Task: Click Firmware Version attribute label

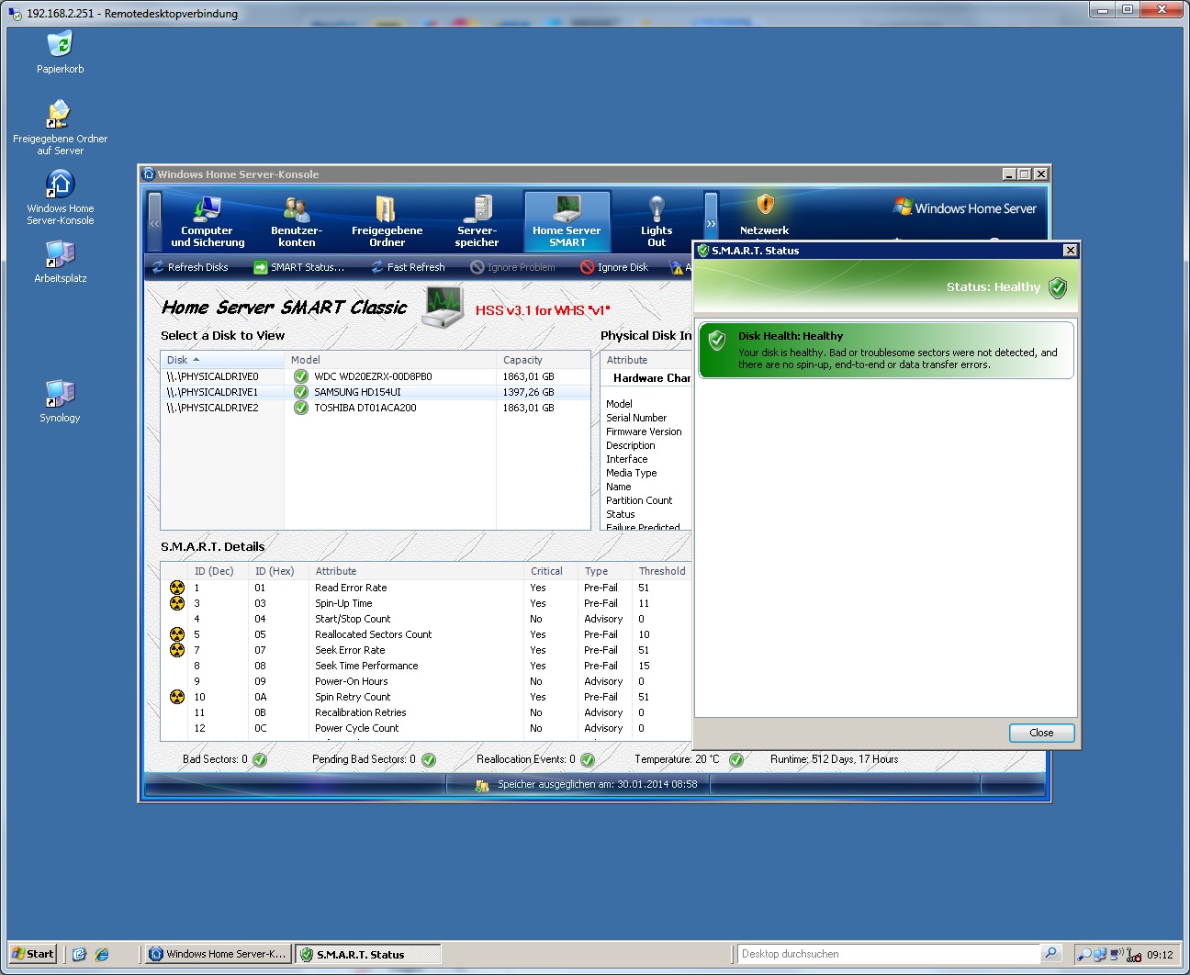Action: pyautogui.click(x=644, y=431)
